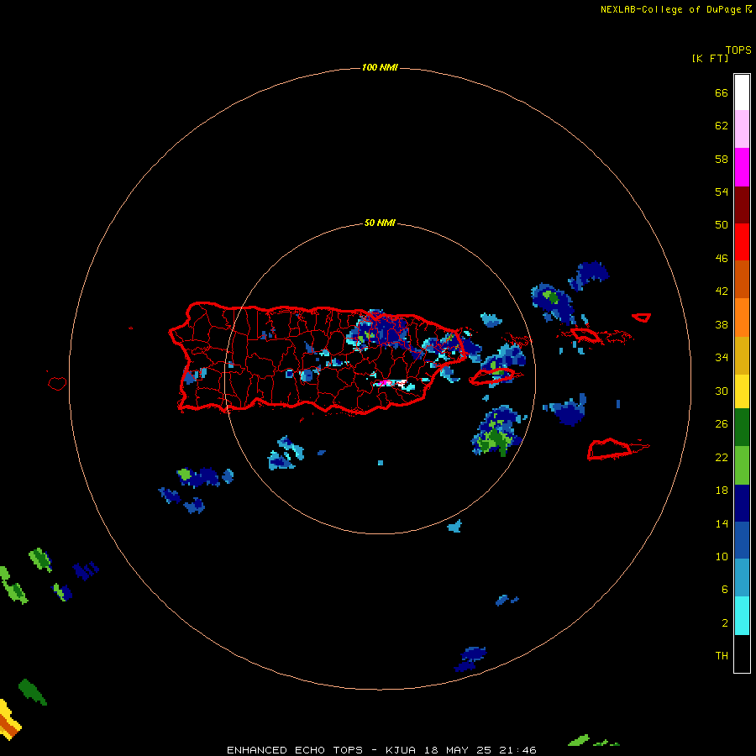Click the legend value '18'
The width and height of the screenshot is (756, 756).
[x=722, y=491]
